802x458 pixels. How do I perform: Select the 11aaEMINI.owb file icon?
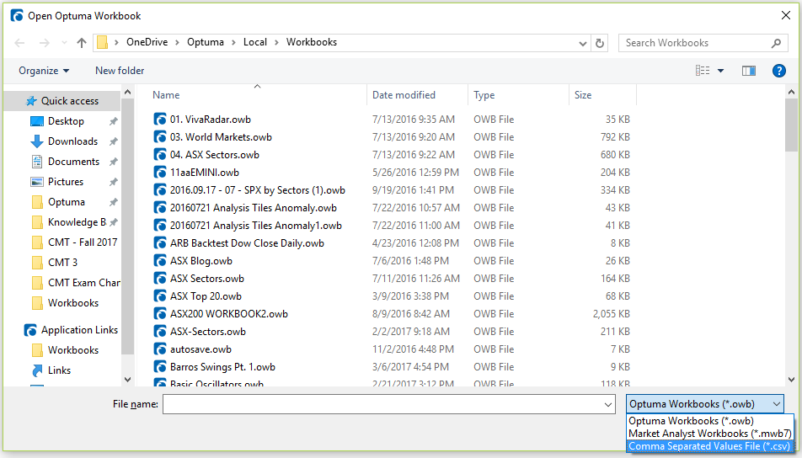tap(160, 173)
